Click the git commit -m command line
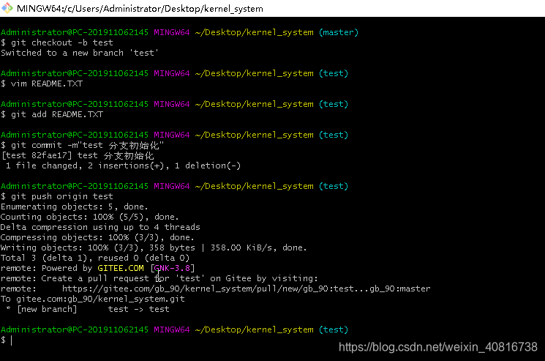 (x=82, y=146)
